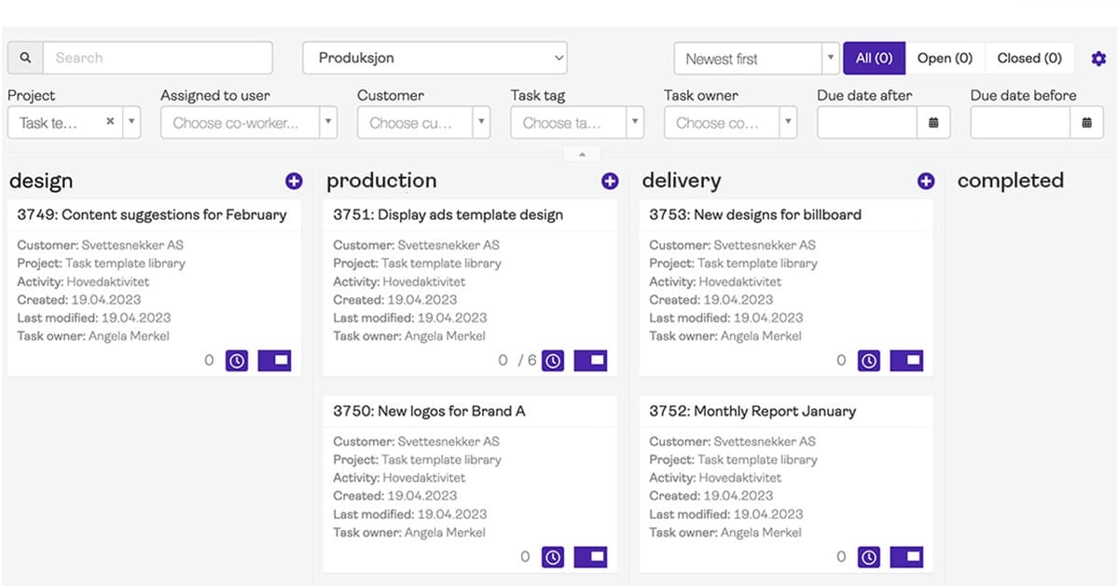Open the Task tag filter dropdown
1117x586 pixels.
tap(577, 122)
